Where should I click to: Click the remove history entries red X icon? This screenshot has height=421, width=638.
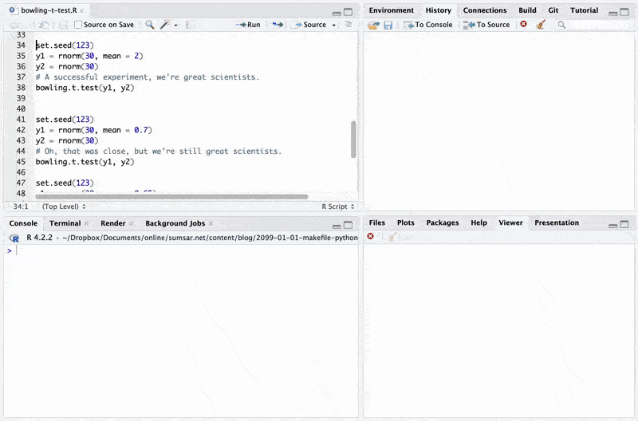(524, 25)
